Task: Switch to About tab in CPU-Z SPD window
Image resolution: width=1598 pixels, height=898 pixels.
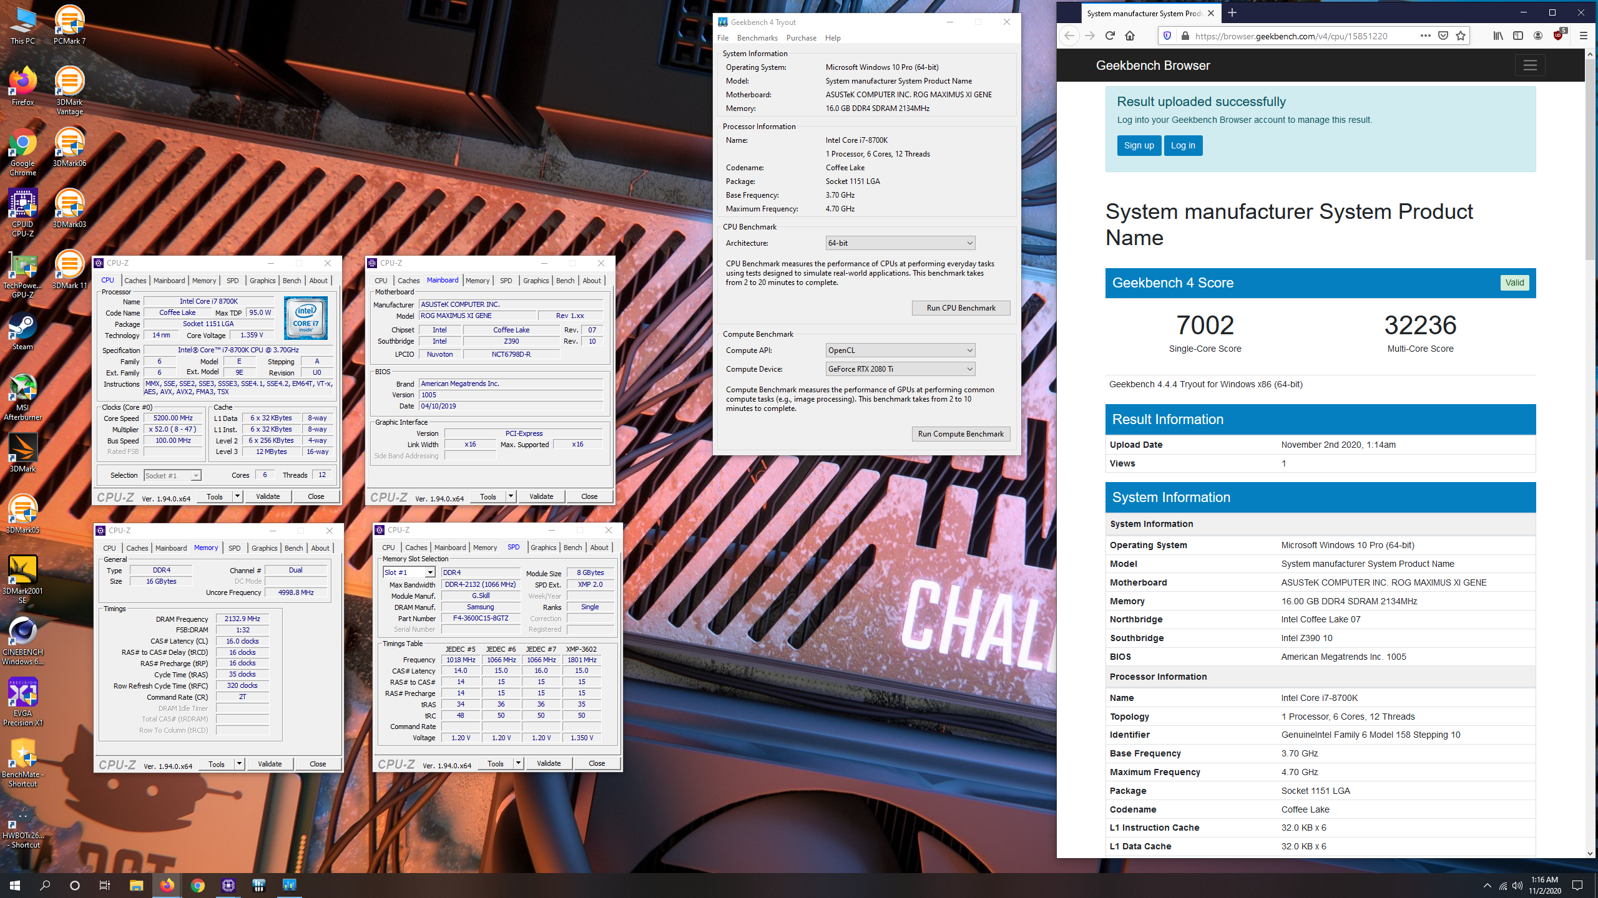Action: [x=599, y=548]
